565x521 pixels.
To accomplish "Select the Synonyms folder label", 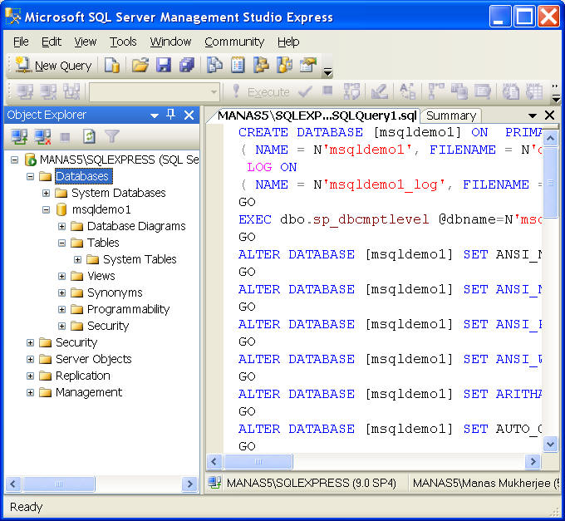I will tap(115, 292).
